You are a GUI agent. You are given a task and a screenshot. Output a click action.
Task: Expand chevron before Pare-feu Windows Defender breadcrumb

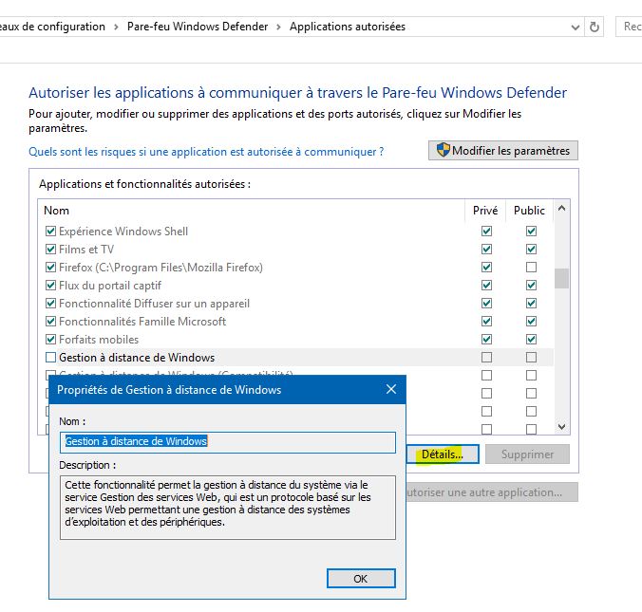[116, 27]
